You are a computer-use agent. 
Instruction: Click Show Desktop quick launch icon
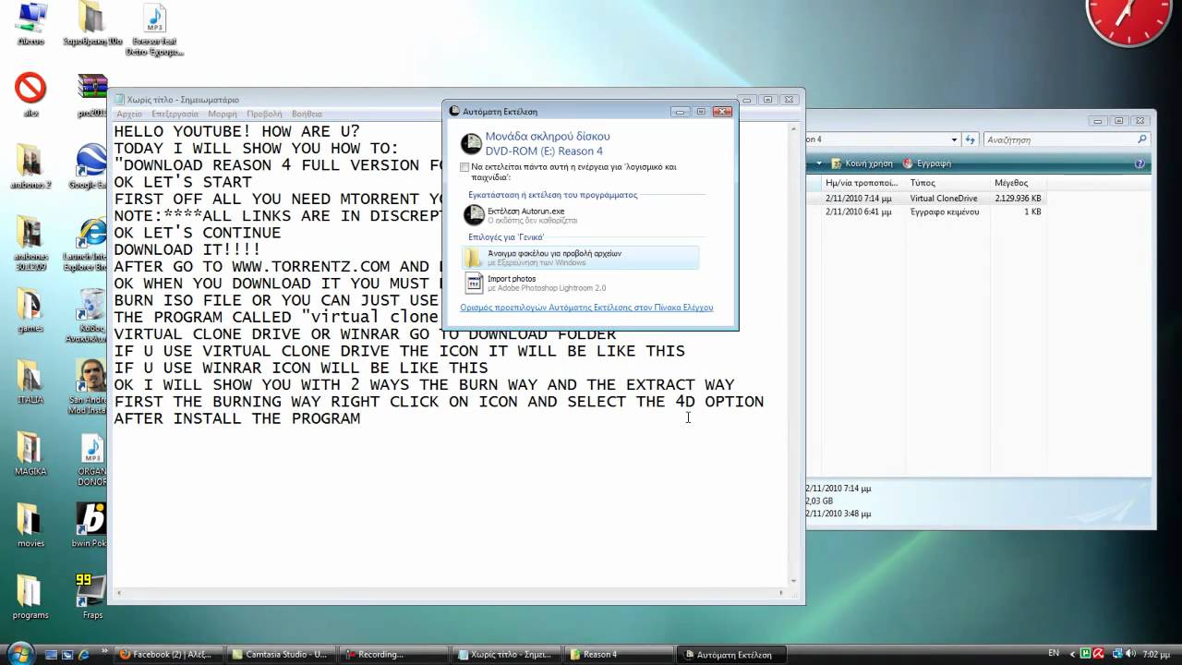(52, 654)
